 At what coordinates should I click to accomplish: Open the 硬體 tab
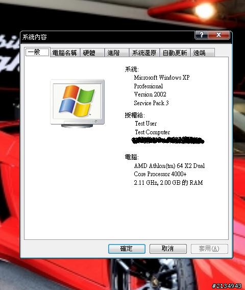click(92, 53)
